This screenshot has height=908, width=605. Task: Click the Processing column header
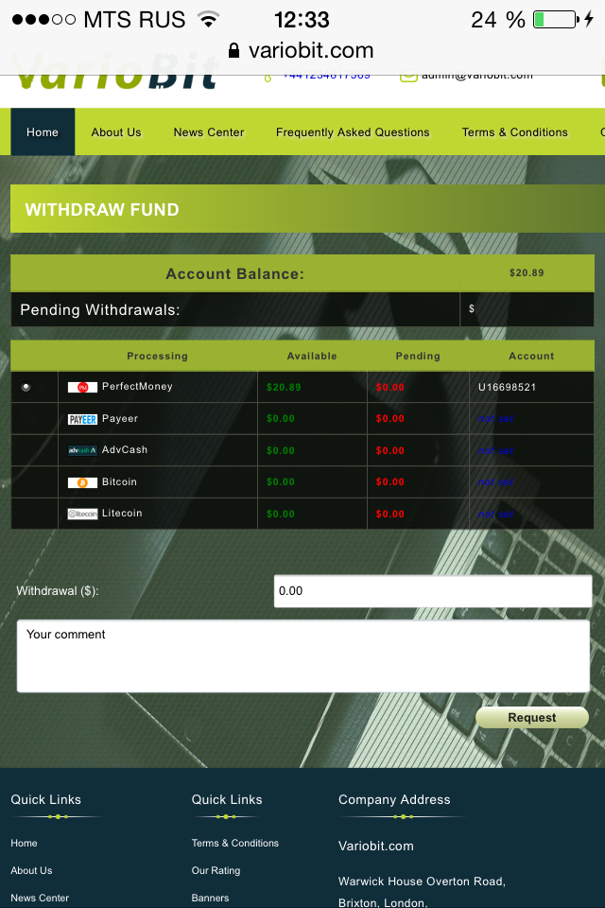(x=158, y=357)
